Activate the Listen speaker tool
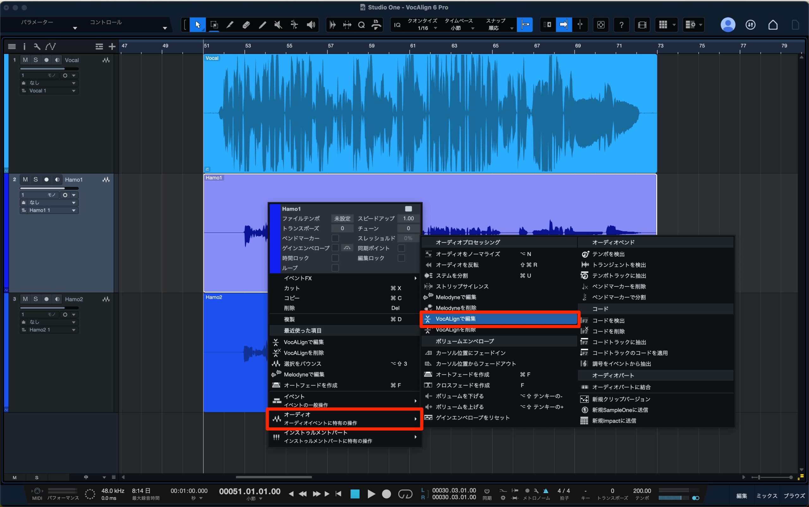The width and height of the screenshot is (809, 507). pos(311,25)
